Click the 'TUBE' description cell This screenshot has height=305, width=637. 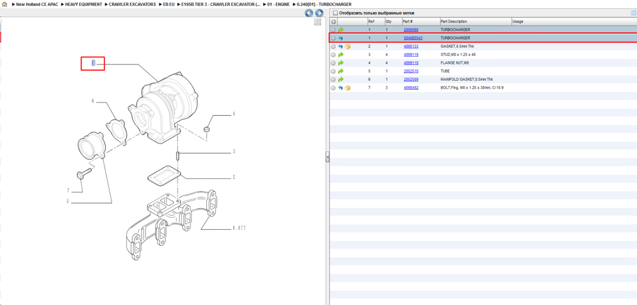tap(445, 71)
